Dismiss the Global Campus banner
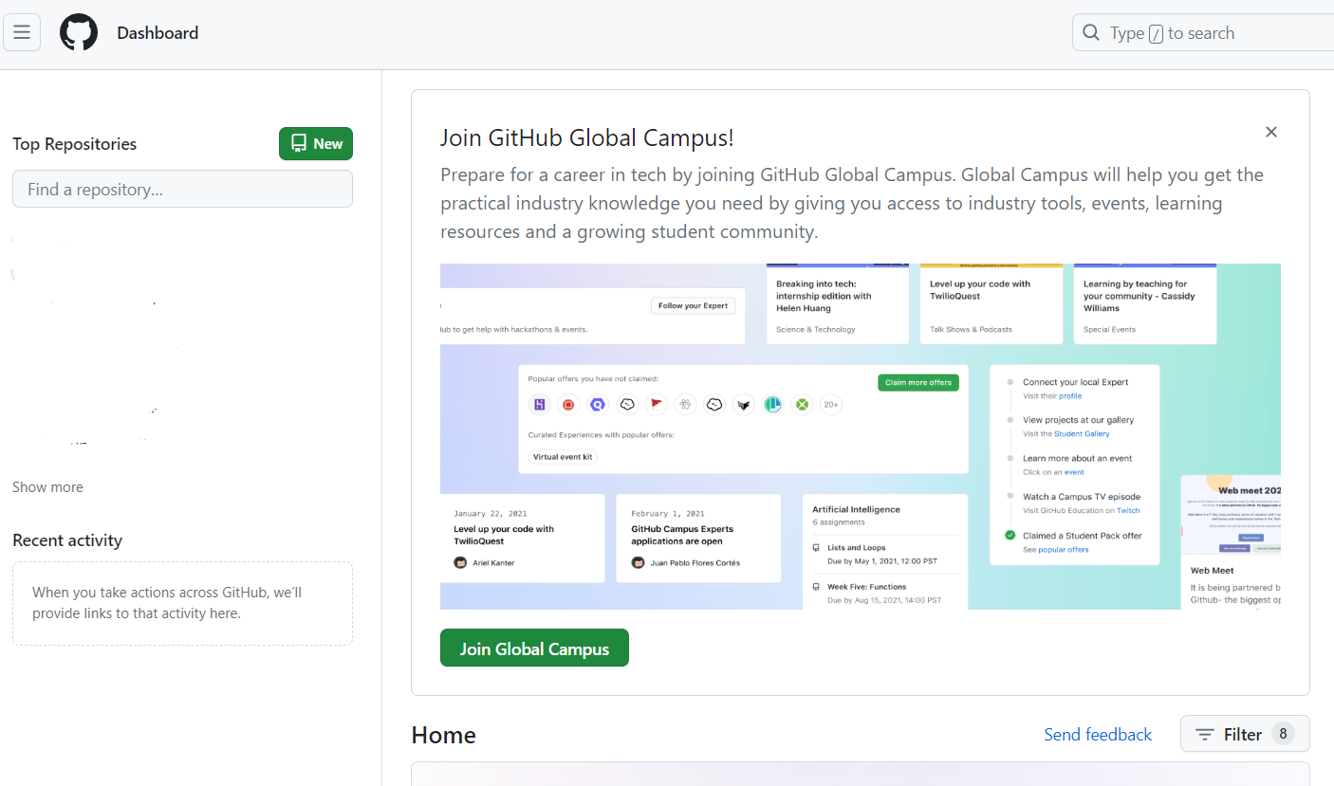Image resolution: width=1334 pixels, height=786 pixels. point(1271,132)
